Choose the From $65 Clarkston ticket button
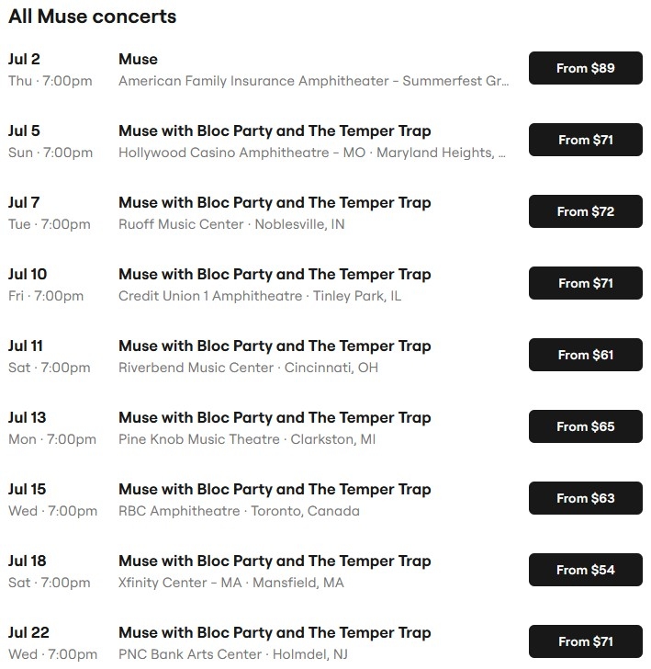 click(x=585, y=426)
